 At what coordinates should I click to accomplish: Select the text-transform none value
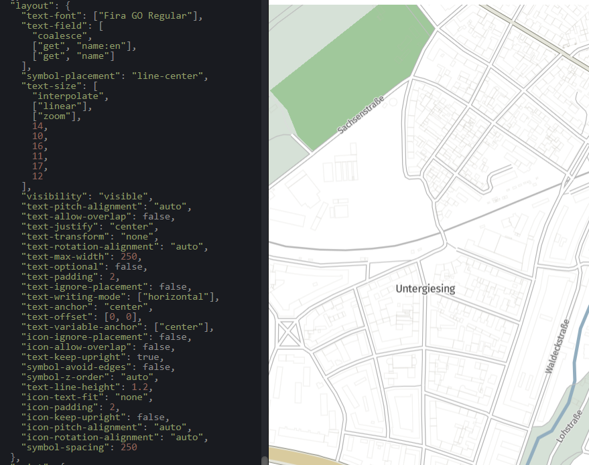point(138,236)
